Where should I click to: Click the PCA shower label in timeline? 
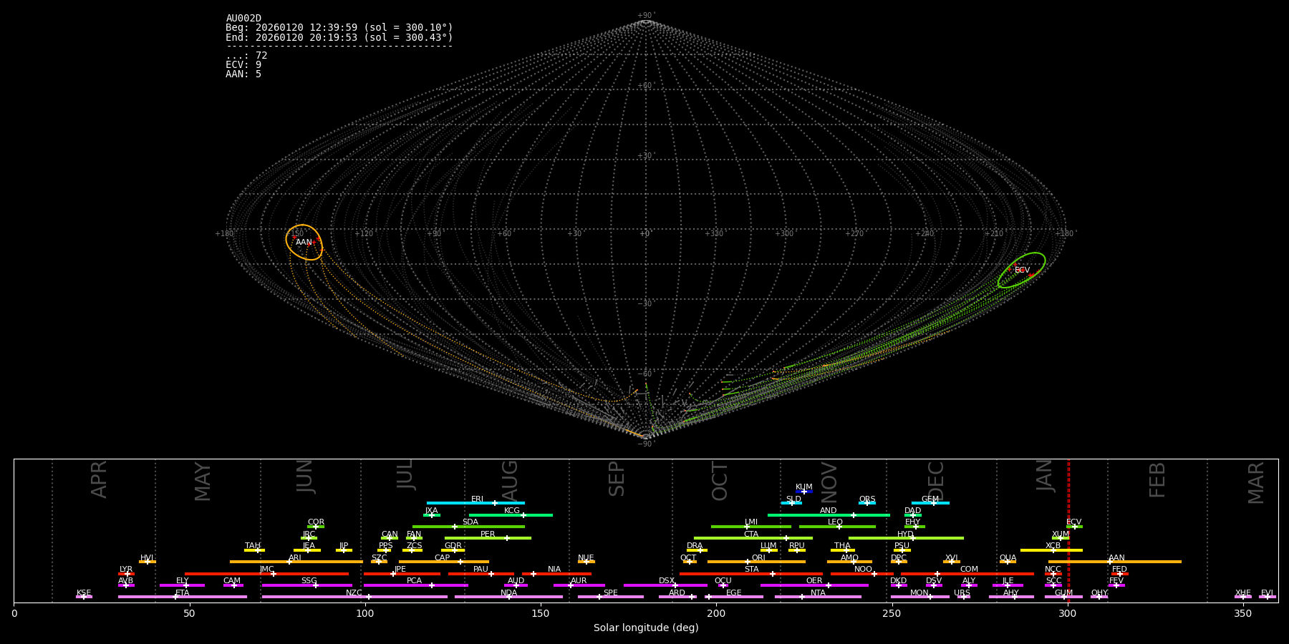point(414,581)
